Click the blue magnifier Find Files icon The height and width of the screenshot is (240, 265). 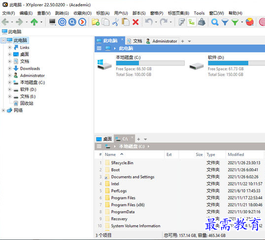[72, 22]
